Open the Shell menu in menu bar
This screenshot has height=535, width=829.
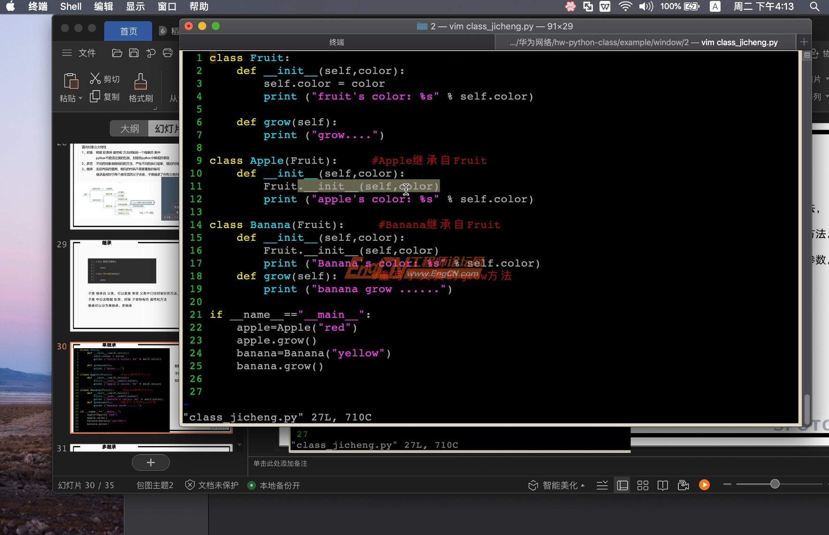tap(70, 7)
